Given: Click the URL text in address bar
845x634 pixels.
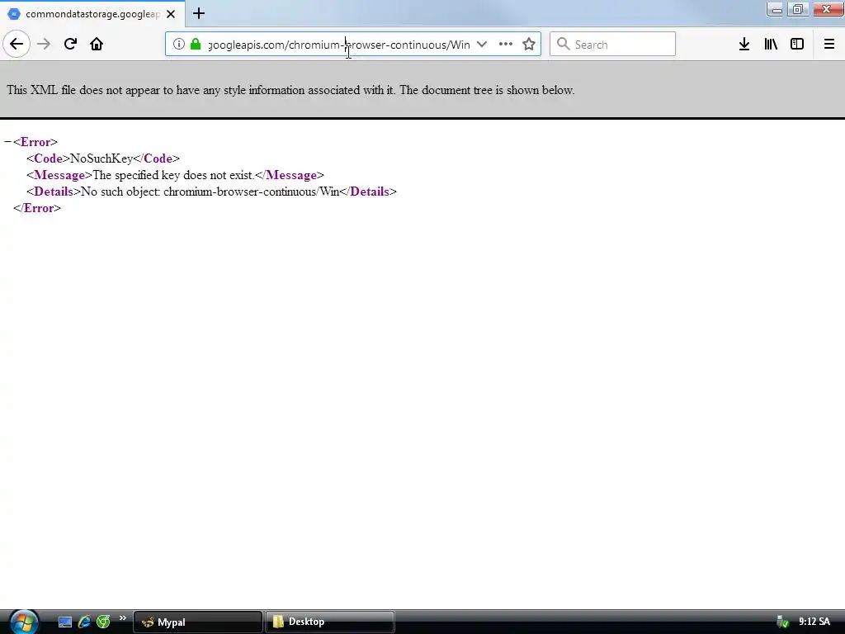Looking at the screenshot, I should point(339,45).
